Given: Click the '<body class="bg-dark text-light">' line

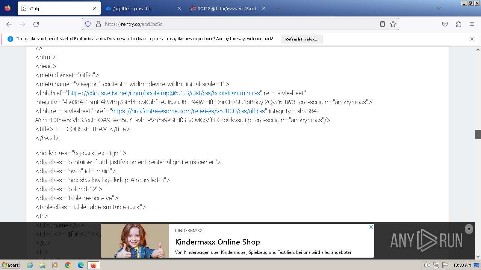Looking at the screenshot, I should coord(81,153).
